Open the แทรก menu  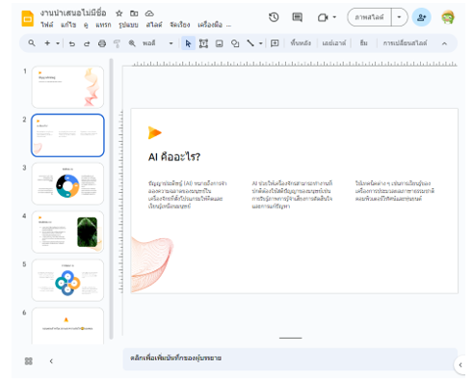click(103, 25)
